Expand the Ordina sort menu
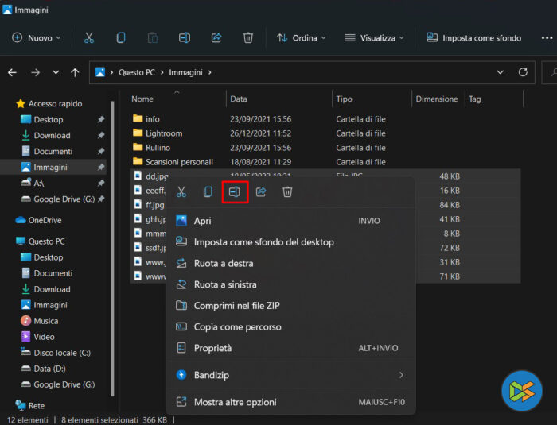Image resolution: width=557 pixels, height=425 pixels. point(302,37)
